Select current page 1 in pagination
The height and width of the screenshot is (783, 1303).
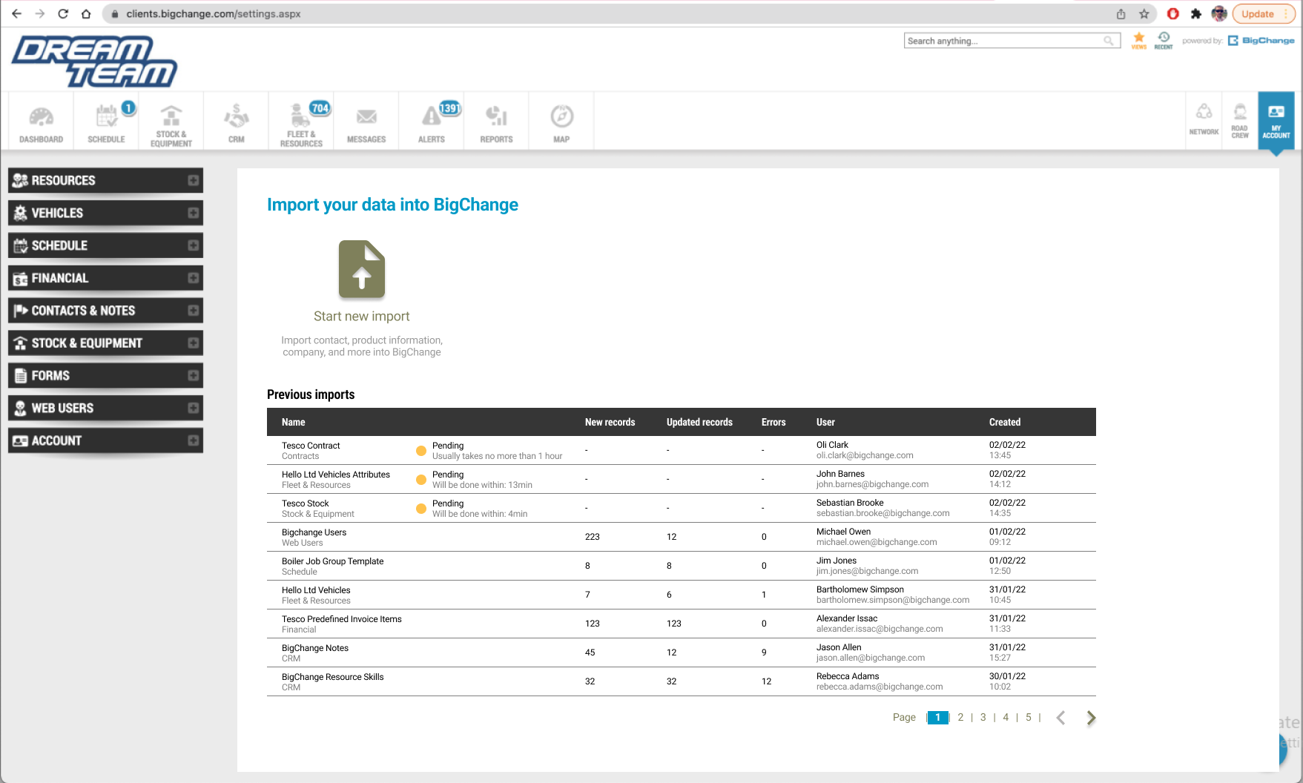[938, 717]
